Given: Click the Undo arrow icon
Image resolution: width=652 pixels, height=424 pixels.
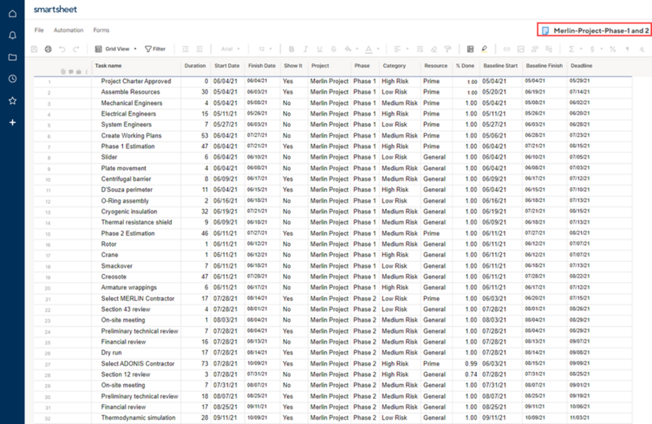Looking at the screenshot, I should 62,49.
